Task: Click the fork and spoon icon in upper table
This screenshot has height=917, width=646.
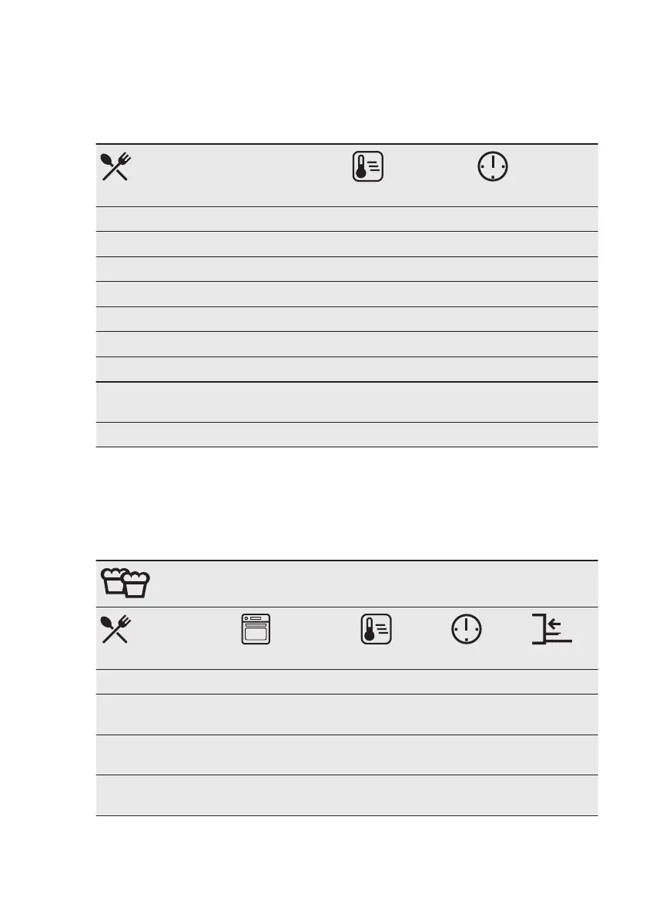Action: coord(115,166)
